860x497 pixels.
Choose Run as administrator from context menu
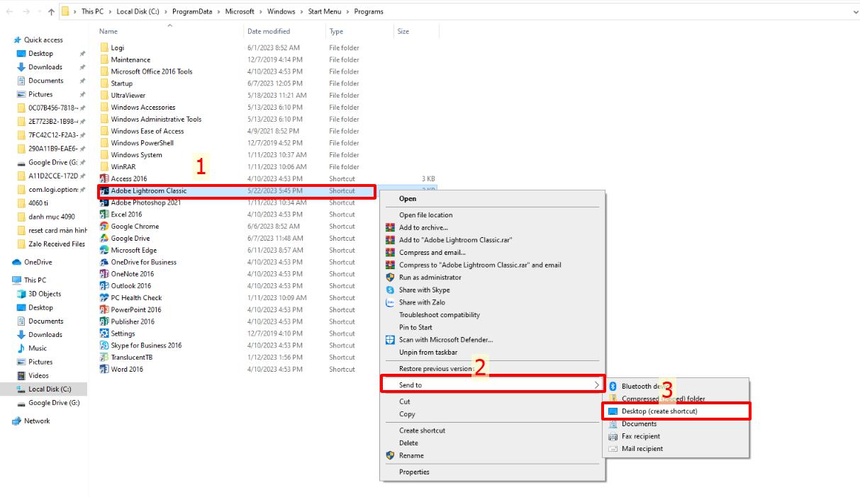pos(424,278)
